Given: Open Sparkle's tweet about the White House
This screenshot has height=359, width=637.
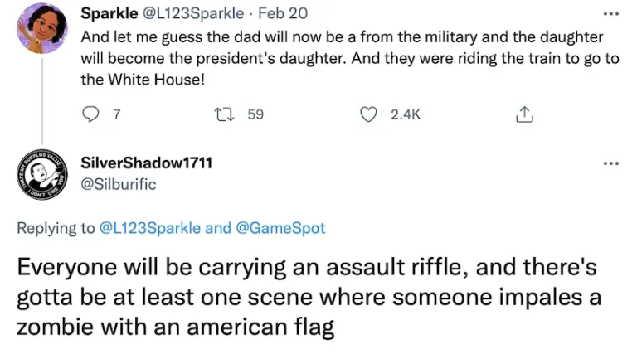Looking at the screenshot, I should pos(332,60).
